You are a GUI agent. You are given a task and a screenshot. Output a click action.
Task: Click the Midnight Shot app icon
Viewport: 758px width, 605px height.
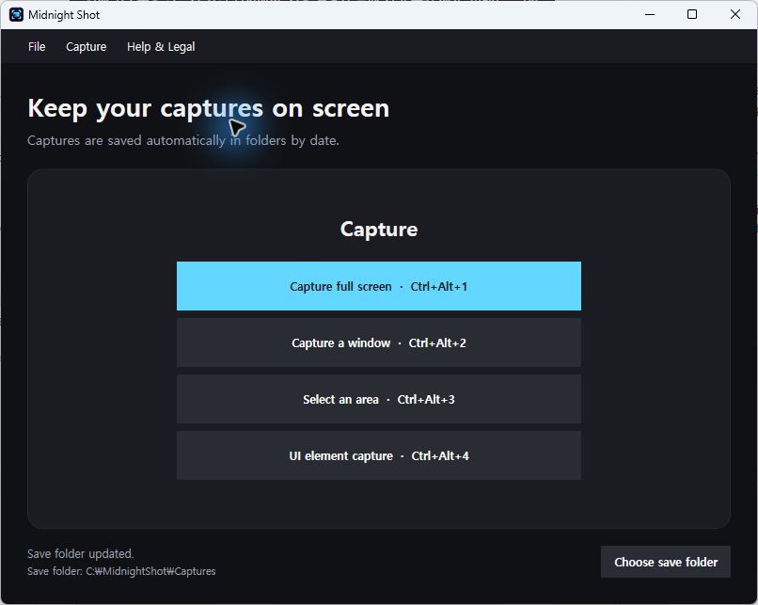coord(16,14)
